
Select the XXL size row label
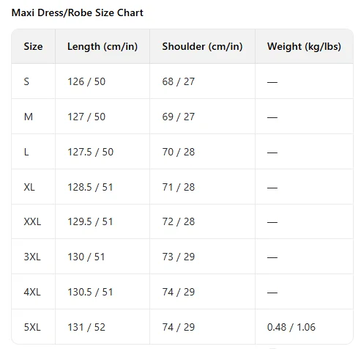pyautogui.click(x=32, y=221)
